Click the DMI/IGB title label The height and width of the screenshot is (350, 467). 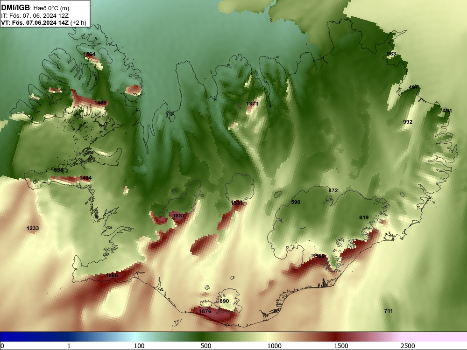click(15, 7)
